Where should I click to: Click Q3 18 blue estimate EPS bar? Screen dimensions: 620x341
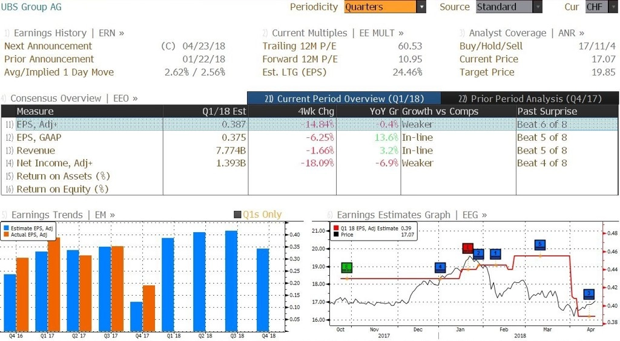tap(231, 281)
